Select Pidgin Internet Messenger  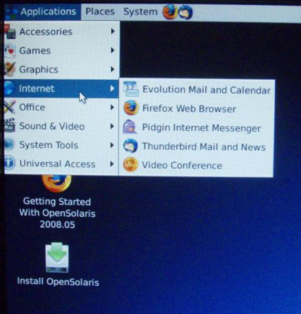point(196,128)
